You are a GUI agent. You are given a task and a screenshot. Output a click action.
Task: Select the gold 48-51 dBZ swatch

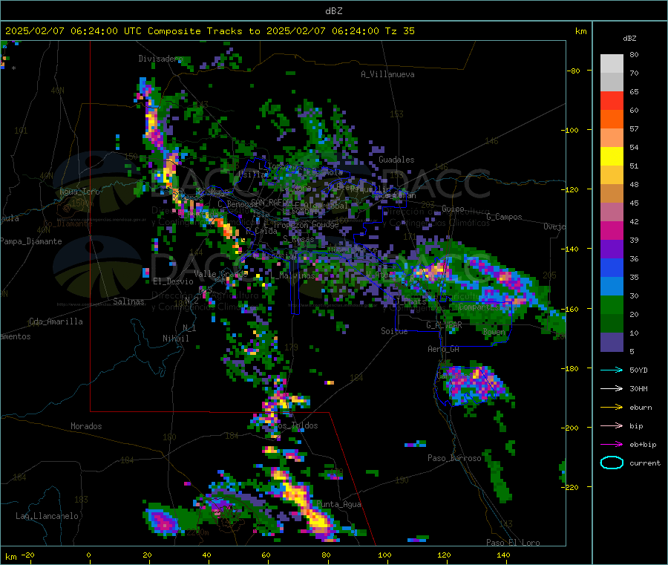(612, 175)
